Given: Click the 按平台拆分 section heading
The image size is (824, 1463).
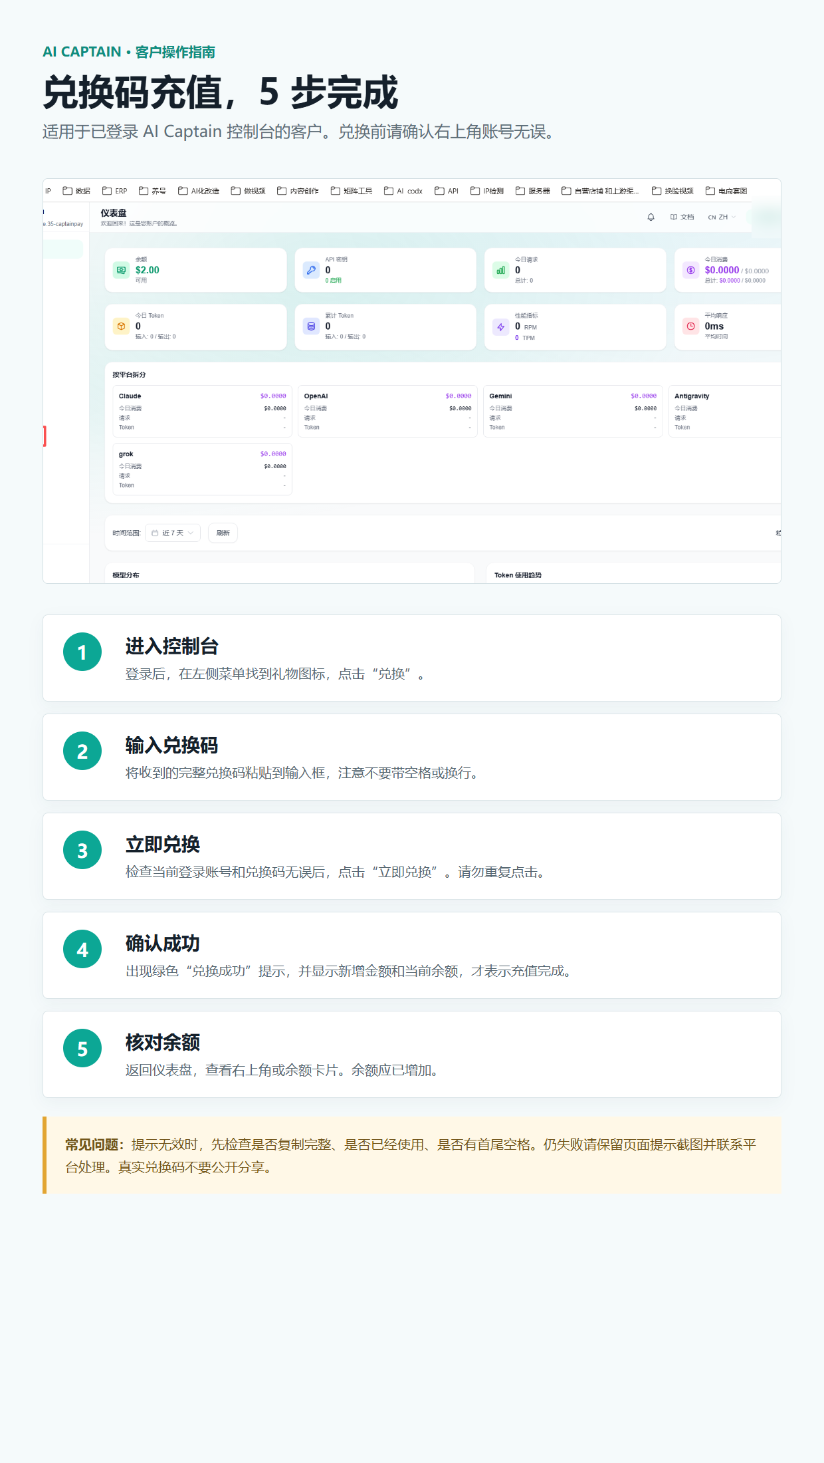Looking at the screenshot, I should tap(129, 374).
